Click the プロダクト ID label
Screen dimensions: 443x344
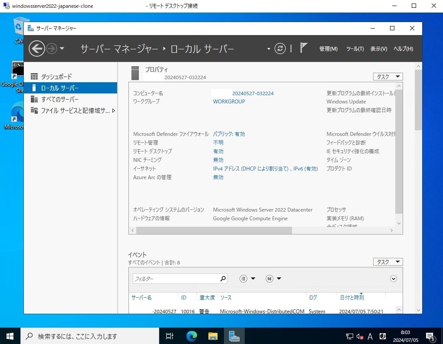click(x=339, y=168)
